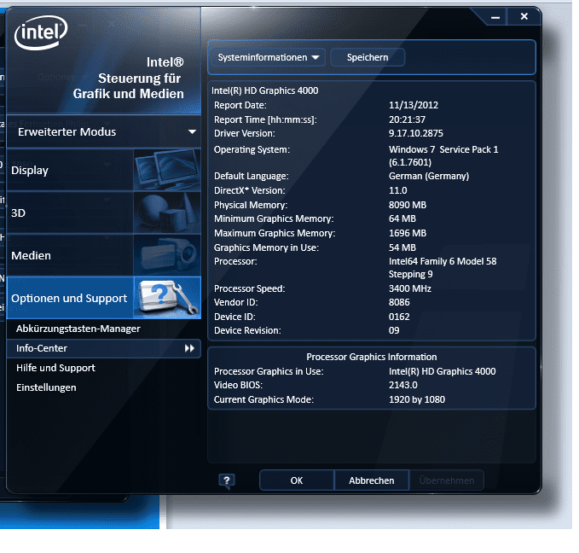The width and height of the screenshot is (579, 553).
Task: Click the DirectX version value 11.0
Action: click(x=397, y=191)
